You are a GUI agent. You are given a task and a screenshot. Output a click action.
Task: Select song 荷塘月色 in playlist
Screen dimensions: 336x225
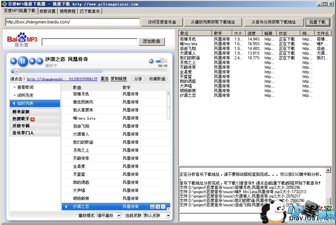[114, 94]
